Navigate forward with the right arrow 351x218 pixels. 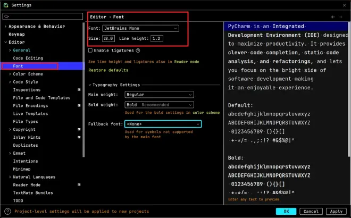point(341,17)
